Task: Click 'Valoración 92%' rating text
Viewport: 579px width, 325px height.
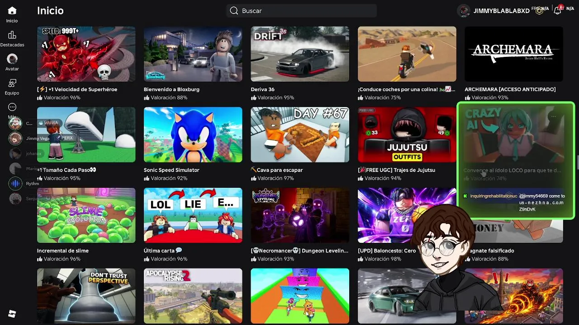Action: coord(169,178)
